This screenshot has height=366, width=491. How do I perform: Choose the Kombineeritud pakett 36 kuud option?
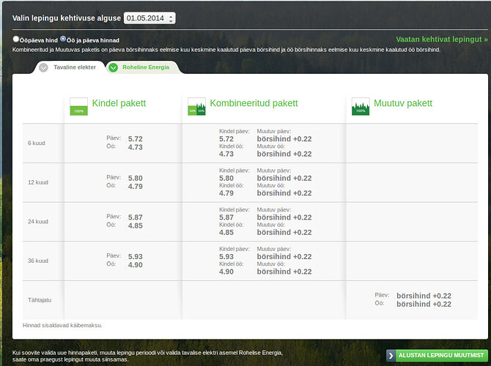[x=265, y=261]
